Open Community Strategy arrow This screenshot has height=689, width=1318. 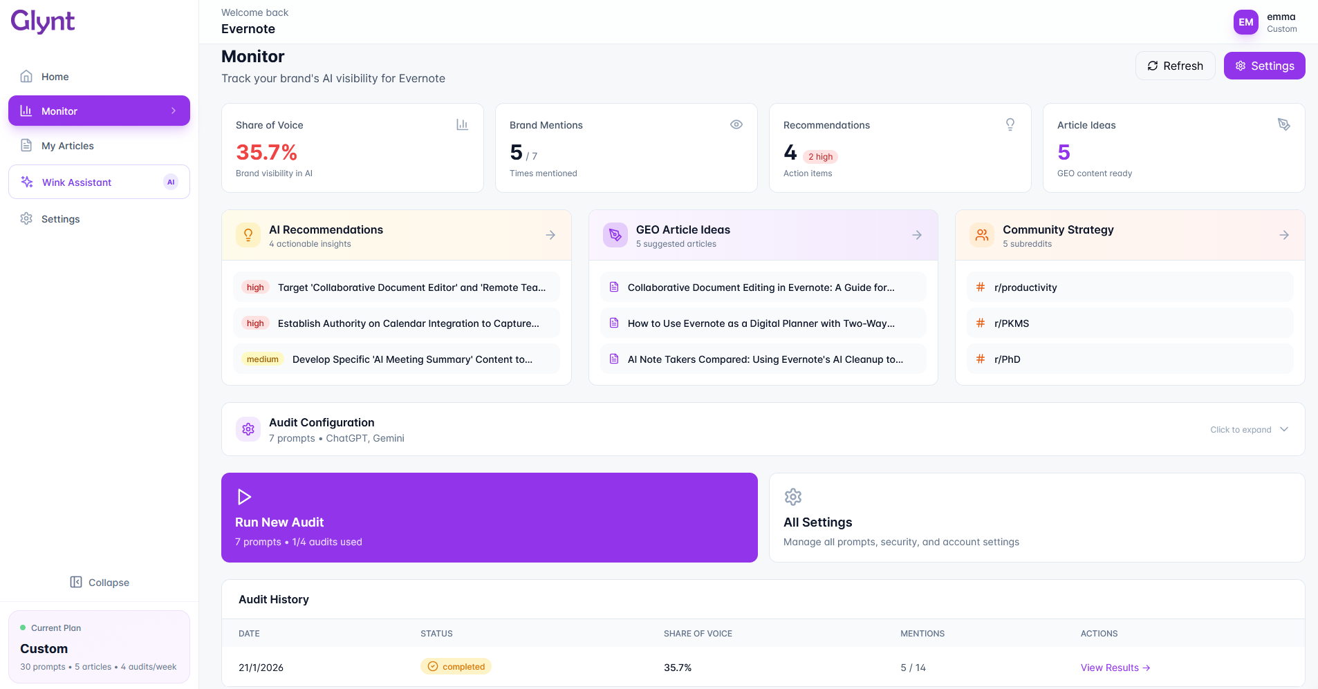coord(1284,235)
